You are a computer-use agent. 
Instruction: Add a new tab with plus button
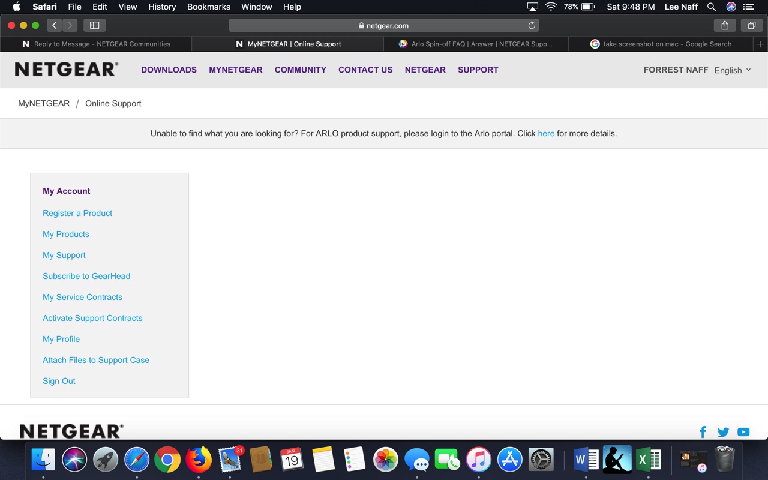coord(760,44)
